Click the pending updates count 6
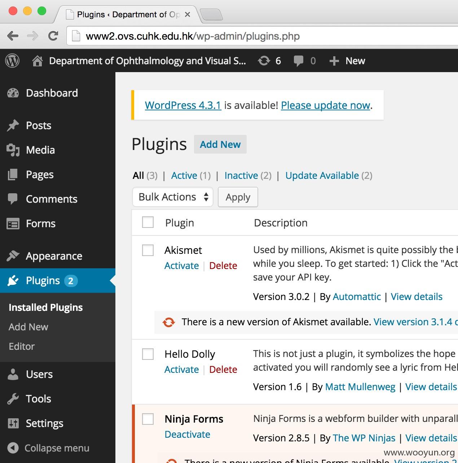Screen dimensions: 458x463 point(278,61)
